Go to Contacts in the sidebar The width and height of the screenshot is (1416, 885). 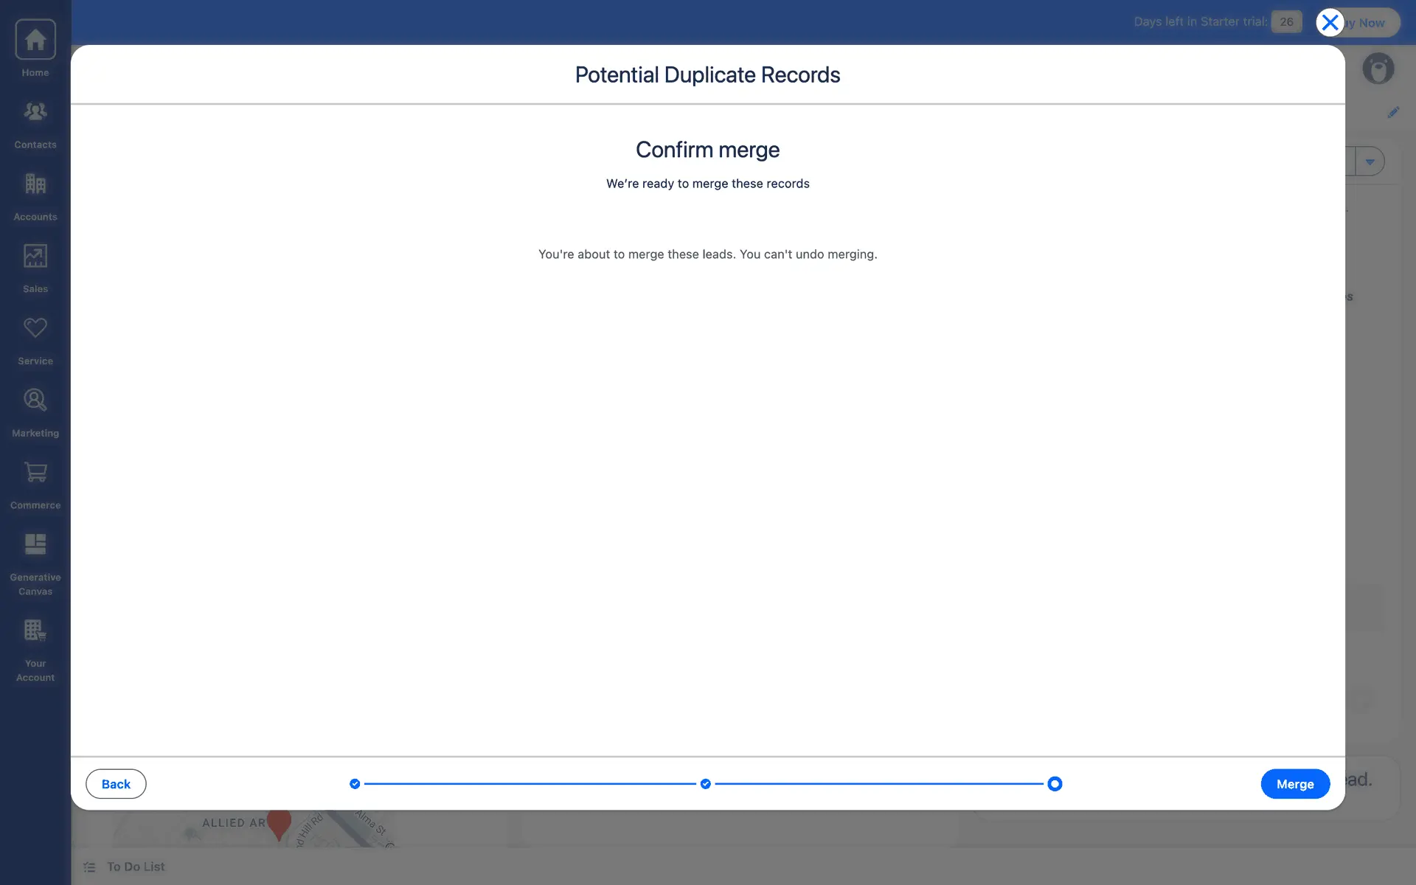pyautogui.click(x=35, y=112)
